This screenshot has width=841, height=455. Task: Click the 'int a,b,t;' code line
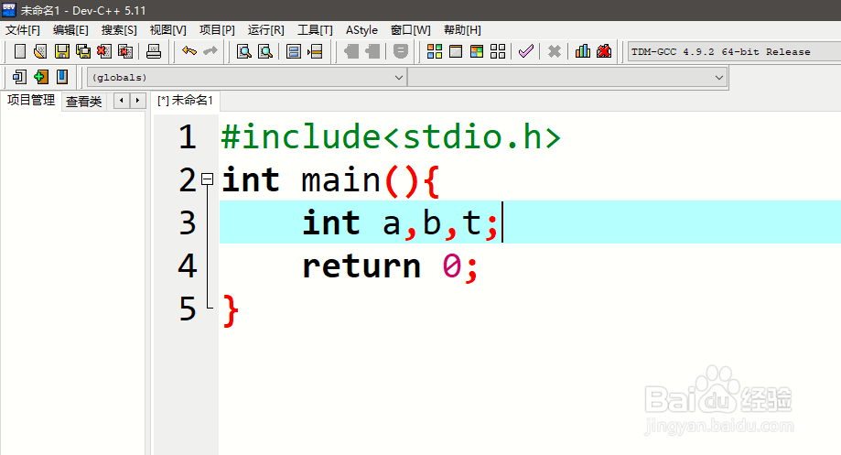[401, 222]
